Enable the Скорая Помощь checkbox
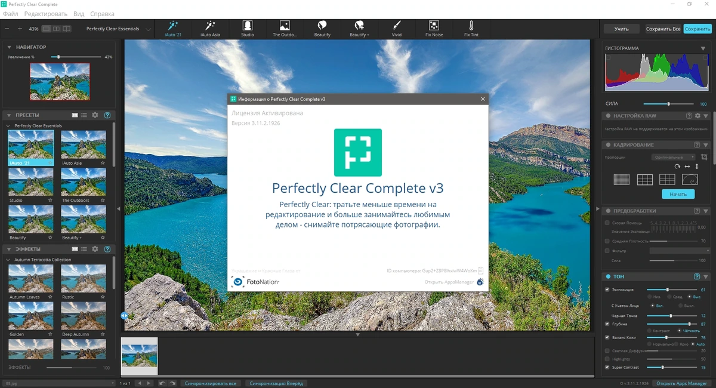The image size is (716, 388). (x=607, y=223)
